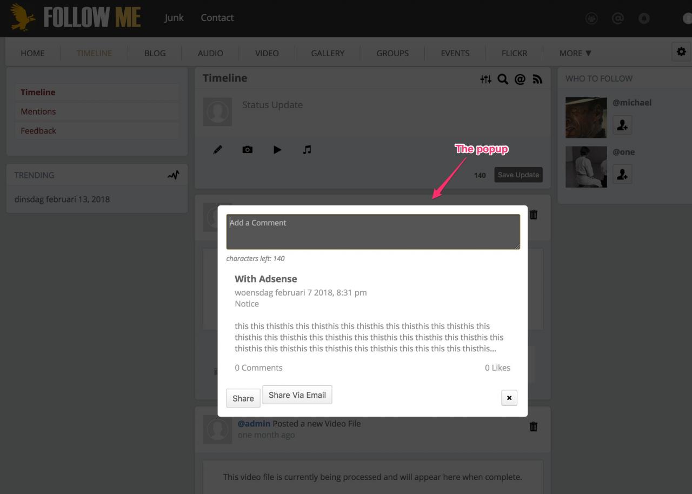Select Timeline in the left sidebar
This screenshot has width=692, height=494.
pos(38,92)
